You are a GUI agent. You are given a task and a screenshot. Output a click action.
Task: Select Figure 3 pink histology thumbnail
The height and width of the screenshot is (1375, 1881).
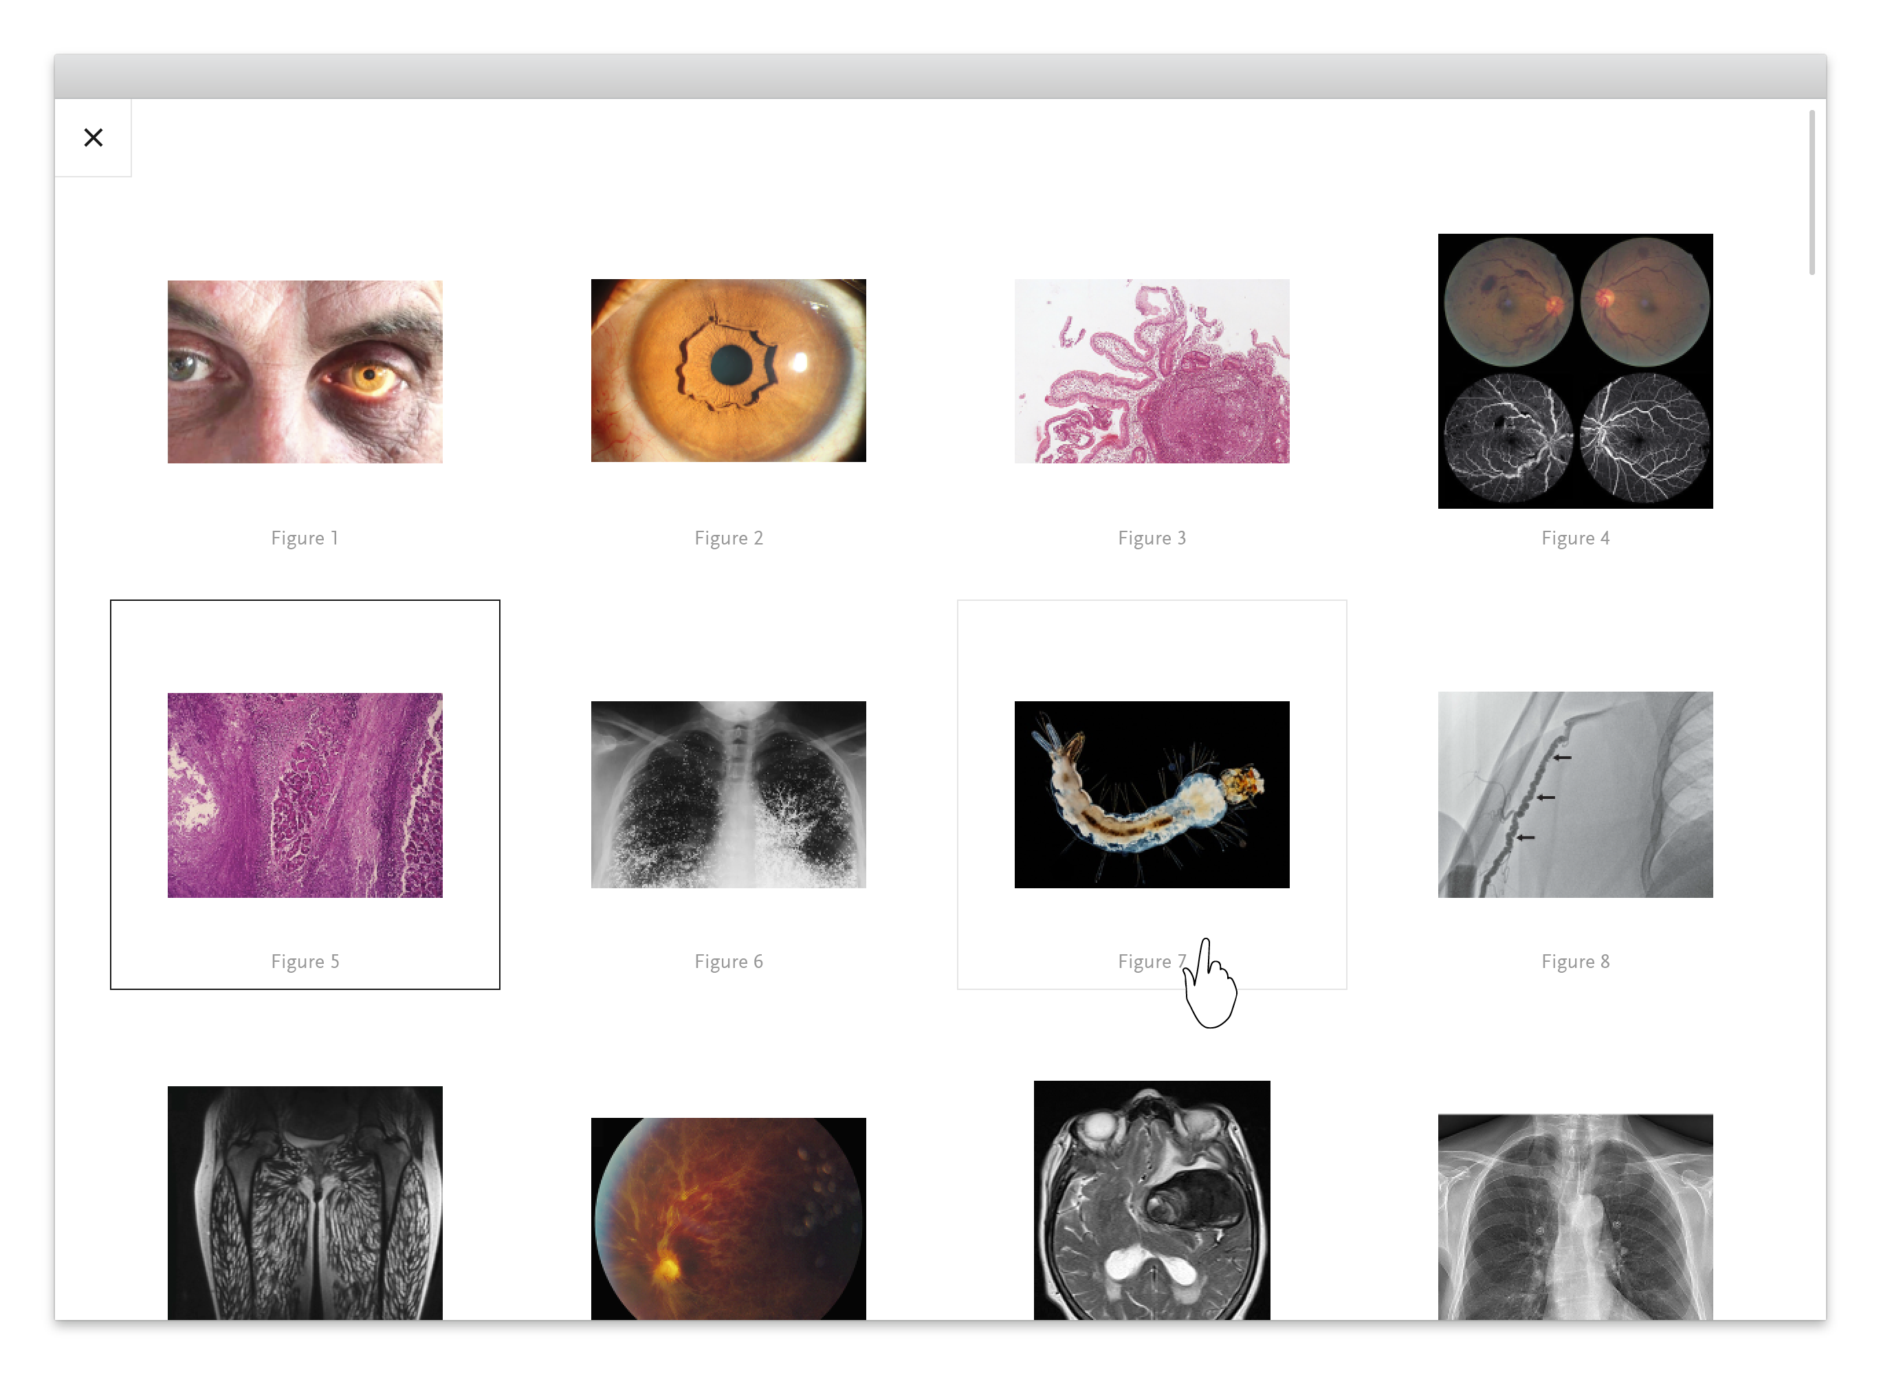pyautogui.click(x=1152, y=371)
